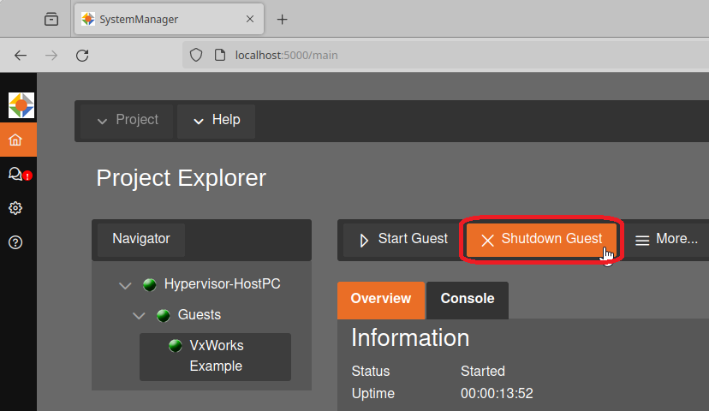Viewport: 709px width, 411px height.
Task: Go back with browser back arrow
Action: coord(21,55)
